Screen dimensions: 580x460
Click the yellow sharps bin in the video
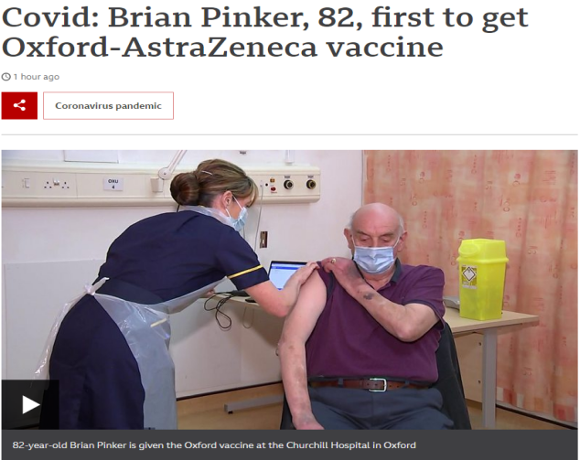[x=482, y=279]
